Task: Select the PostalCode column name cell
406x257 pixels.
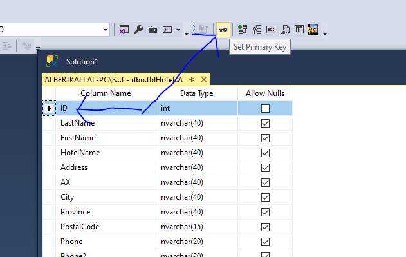Action: pyautogui.click(x=106, y=227)
